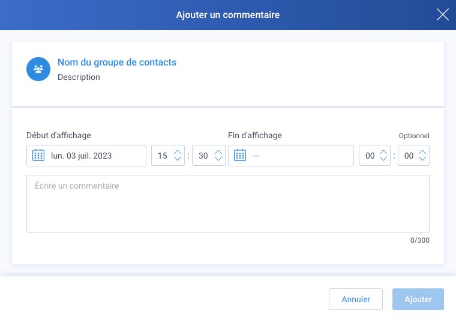Click the Écrire un commentaire text area
The width and height of the screenshot is (456, 322).
[x=228, y=204]
